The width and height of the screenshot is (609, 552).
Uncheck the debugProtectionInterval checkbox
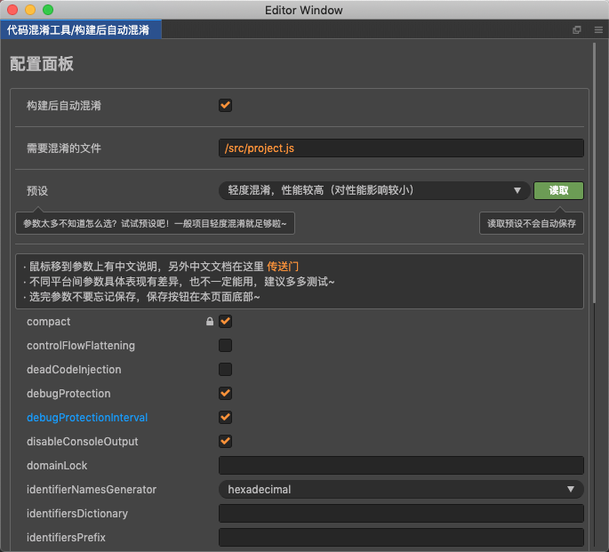pos(225,418)
